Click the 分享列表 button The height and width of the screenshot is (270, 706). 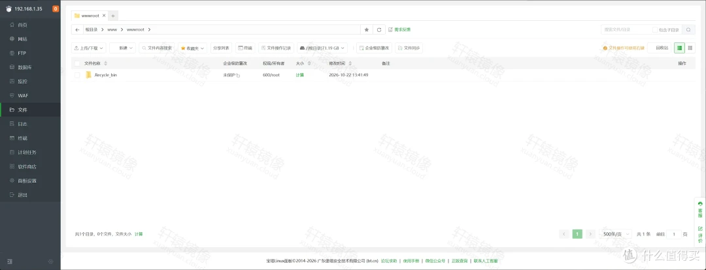[x=221, y=48]
